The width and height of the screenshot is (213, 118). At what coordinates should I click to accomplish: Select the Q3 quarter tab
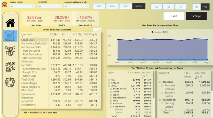169,7
